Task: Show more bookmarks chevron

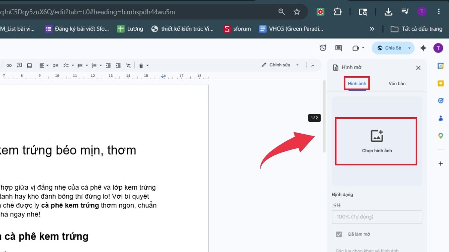Action: click(372, 29)
